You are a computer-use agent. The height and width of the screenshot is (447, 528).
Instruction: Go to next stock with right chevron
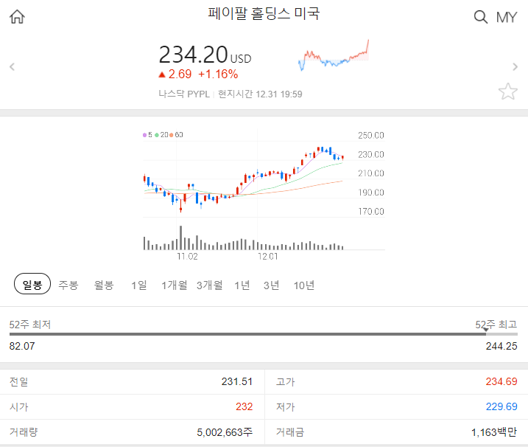coord(515,67)
